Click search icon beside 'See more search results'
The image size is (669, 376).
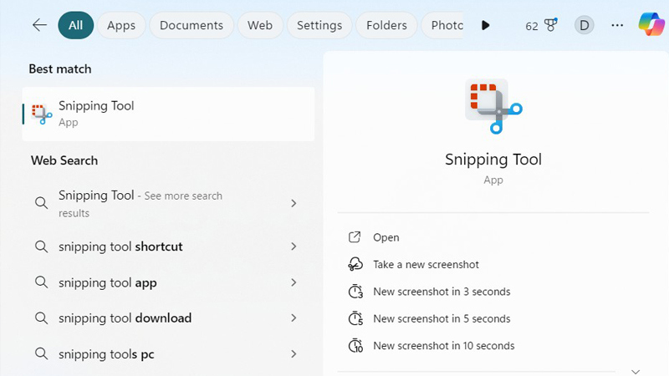coord(41,203)
